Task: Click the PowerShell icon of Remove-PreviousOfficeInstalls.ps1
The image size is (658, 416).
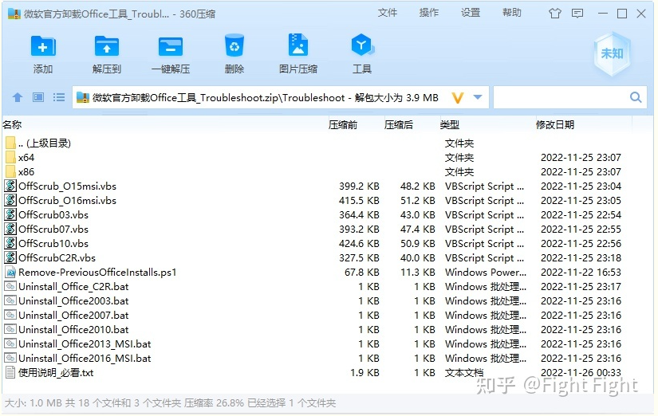Action: tap(10, 272)
